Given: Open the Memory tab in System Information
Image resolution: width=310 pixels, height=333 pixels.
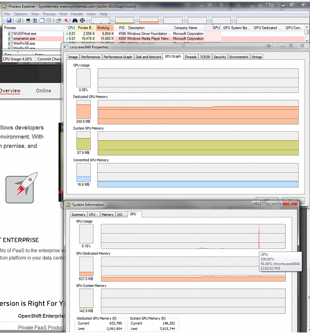Looking at the screenshot, I should (107, 214).
